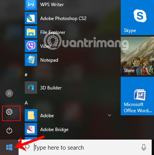Select the 'Adobe Photoshop CS2' label
Viewport: 154px width, 155px height.
click(x=63, y=19)
